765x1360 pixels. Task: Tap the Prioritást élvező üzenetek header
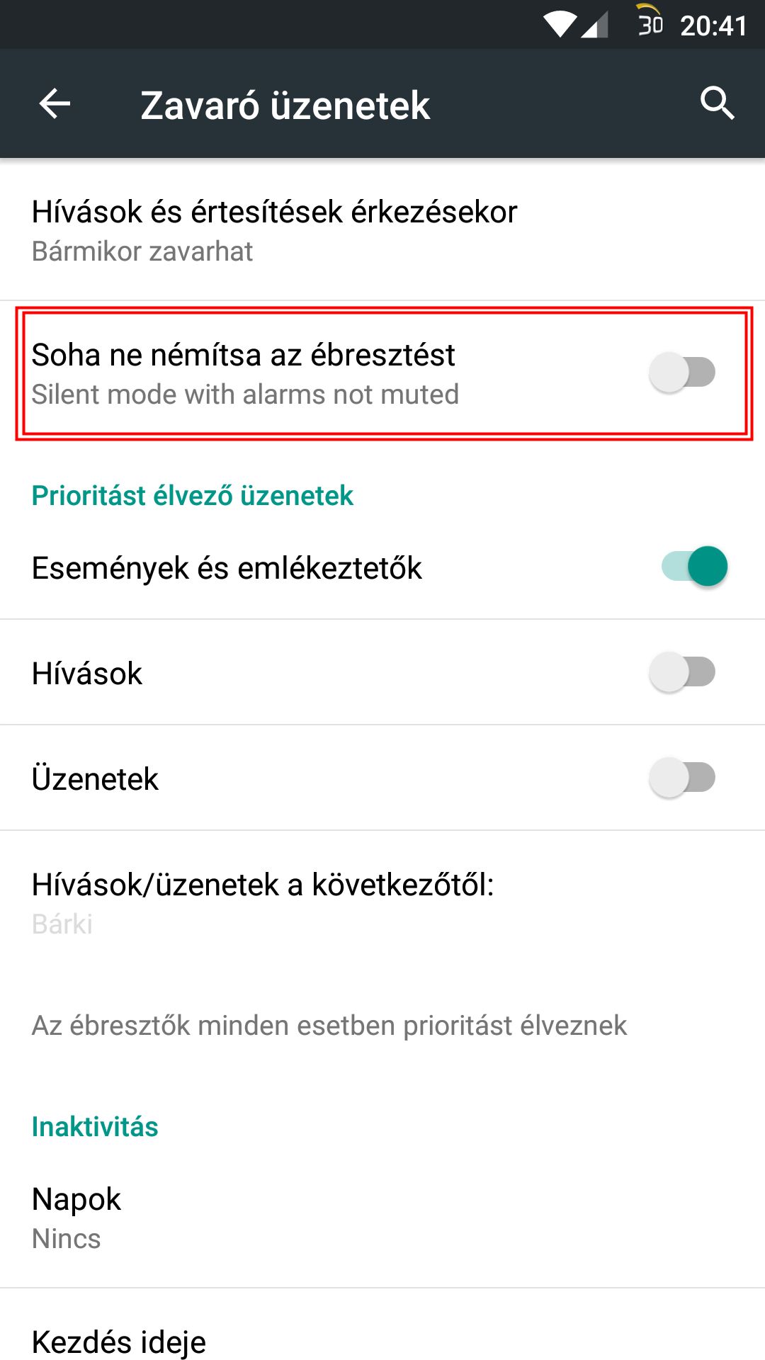pos(192,495)
